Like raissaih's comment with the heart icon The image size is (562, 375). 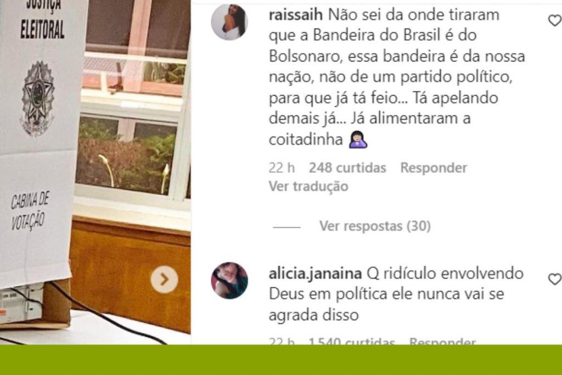(555, 20)
